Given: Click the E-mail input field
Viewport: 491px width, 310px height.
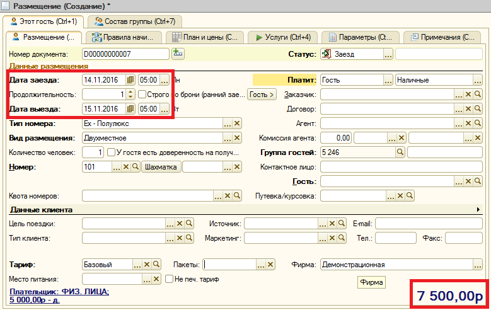Looking at the screenshot, I should pyautogui.click(x=429, y=223).
